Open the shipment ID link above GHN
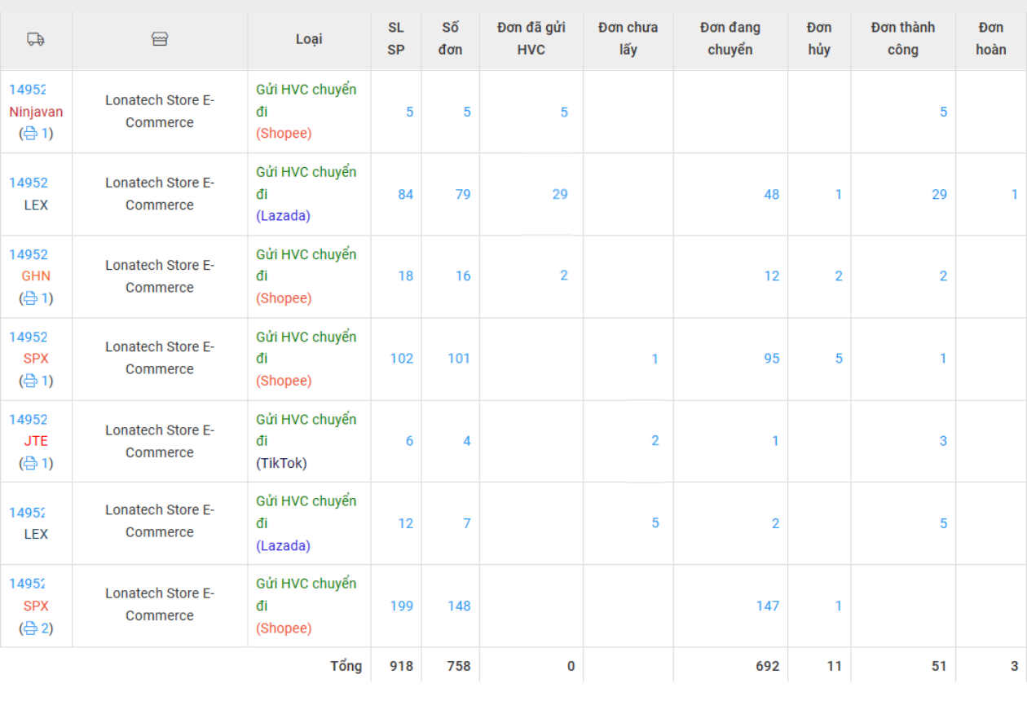The image size is (1027, 701). click(x=29, y=254)
